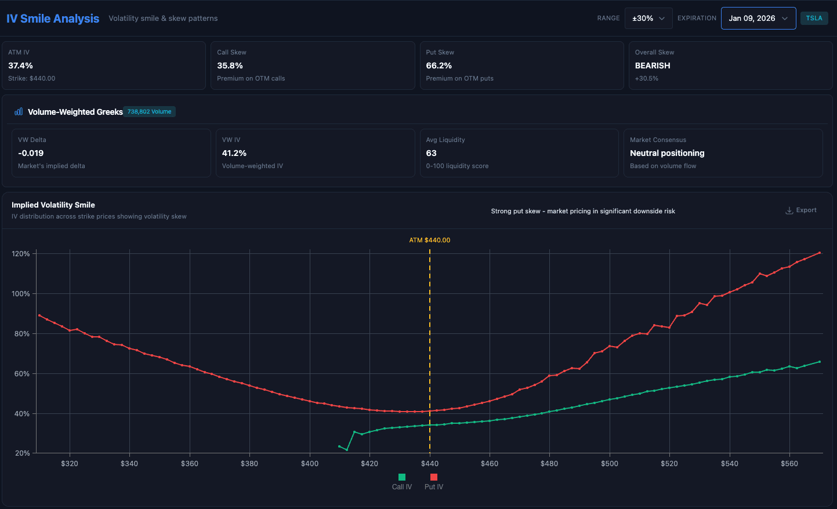Viewport: 837px width, 509px height.
Task: Click the $320 x-axis label
Action: (70, 464)
